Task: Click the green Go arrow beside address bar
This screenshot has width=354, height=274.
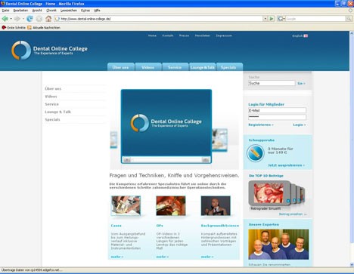Action: 272,19
